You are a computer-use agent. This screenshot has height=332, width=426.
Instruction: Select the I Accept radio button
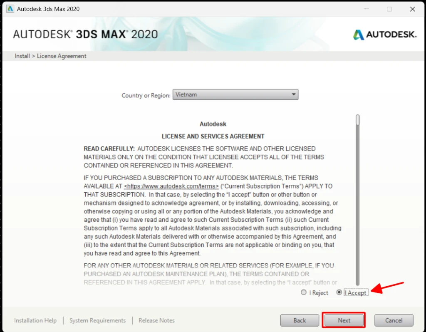pos(339,292)
